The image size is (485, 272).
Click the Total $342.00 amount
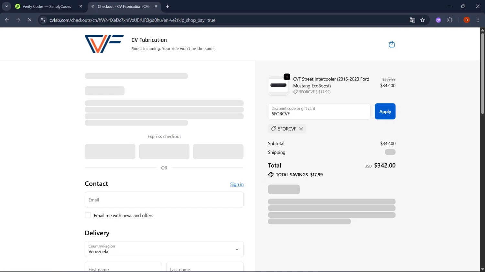point(385,165)
